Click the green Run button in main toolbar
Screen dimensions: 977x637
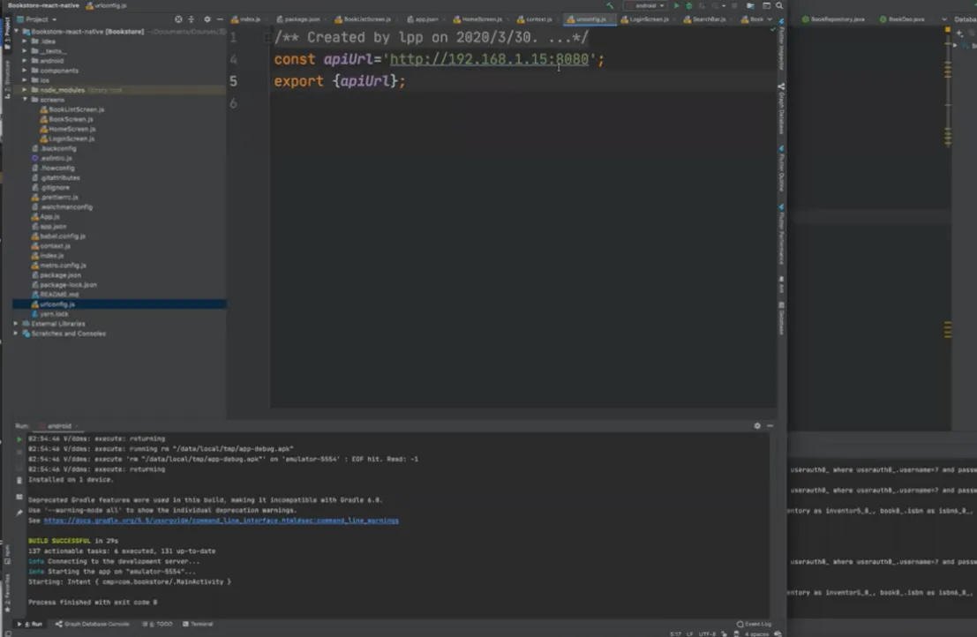(677, 5)
